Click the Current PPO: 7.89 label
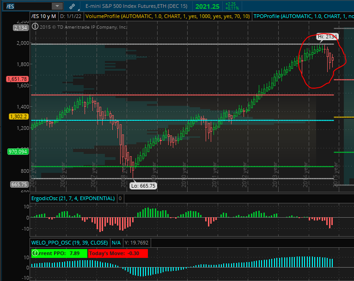 pyautogui.click(x=59, y=253)
